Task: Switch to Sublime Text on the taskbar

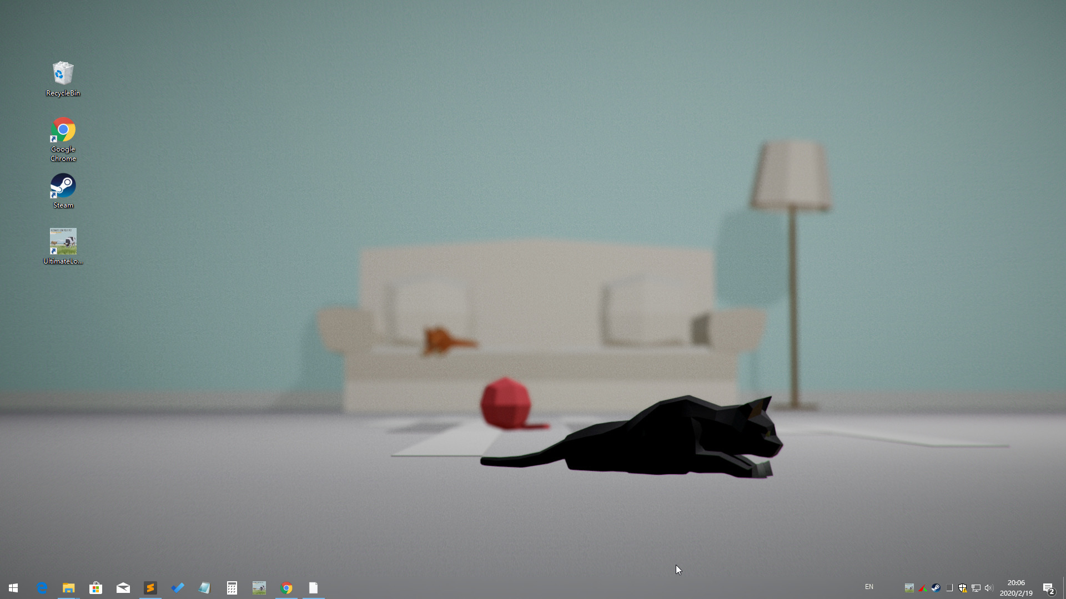Action: tap(150, 588)
